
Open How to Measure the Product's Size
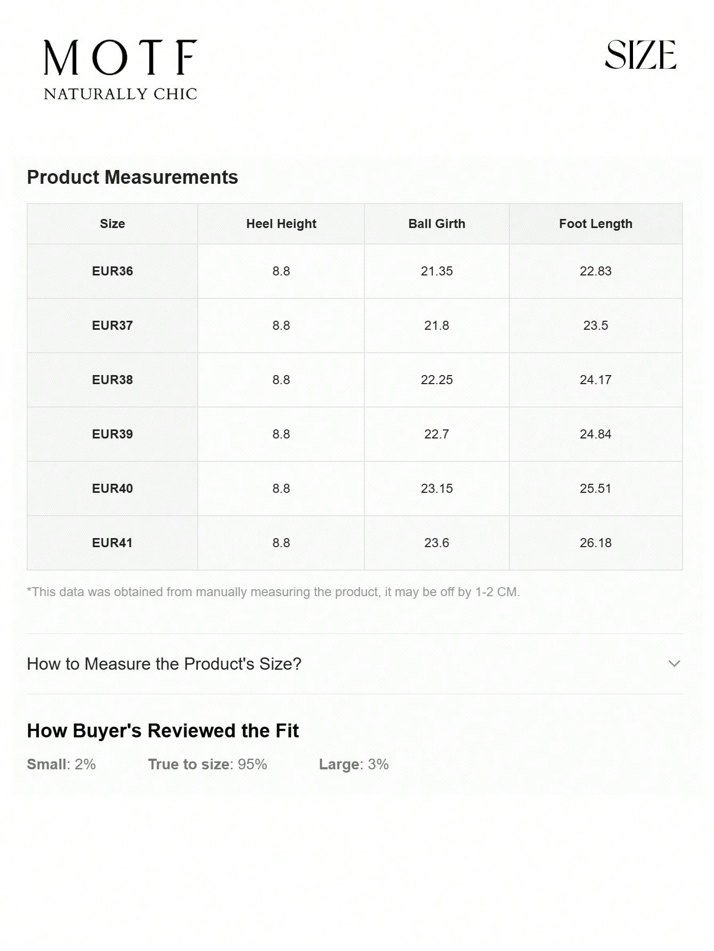pyautogui.click(x=164, y=664)
